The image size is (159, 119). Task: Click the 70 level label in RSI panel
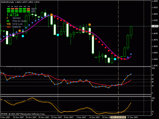(153, 75)
